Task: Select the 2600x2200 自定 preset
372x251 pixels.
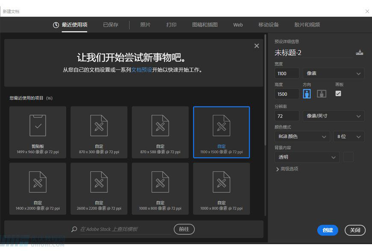Action: [x=99, y=188]
